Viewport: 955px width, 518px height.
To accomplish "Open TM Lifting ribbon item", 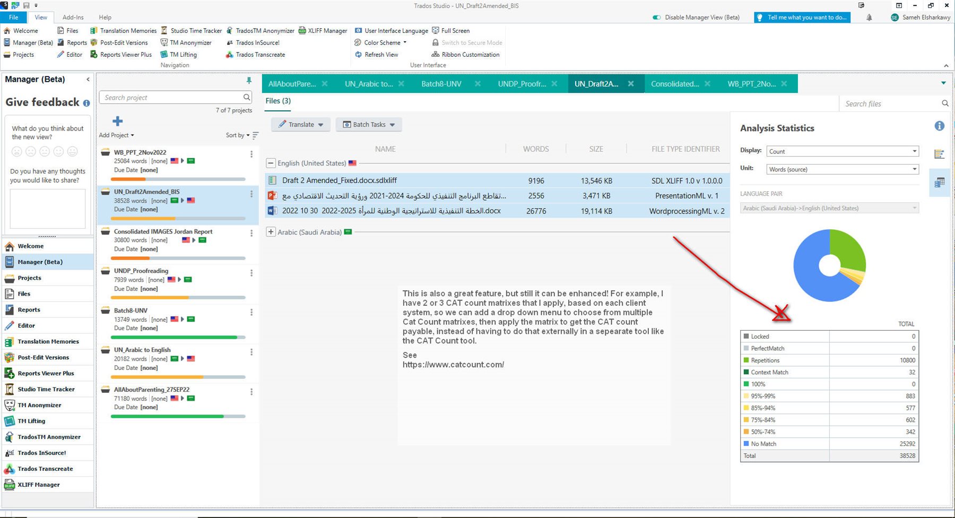I will pyautogui.click(x=179, y=54).
